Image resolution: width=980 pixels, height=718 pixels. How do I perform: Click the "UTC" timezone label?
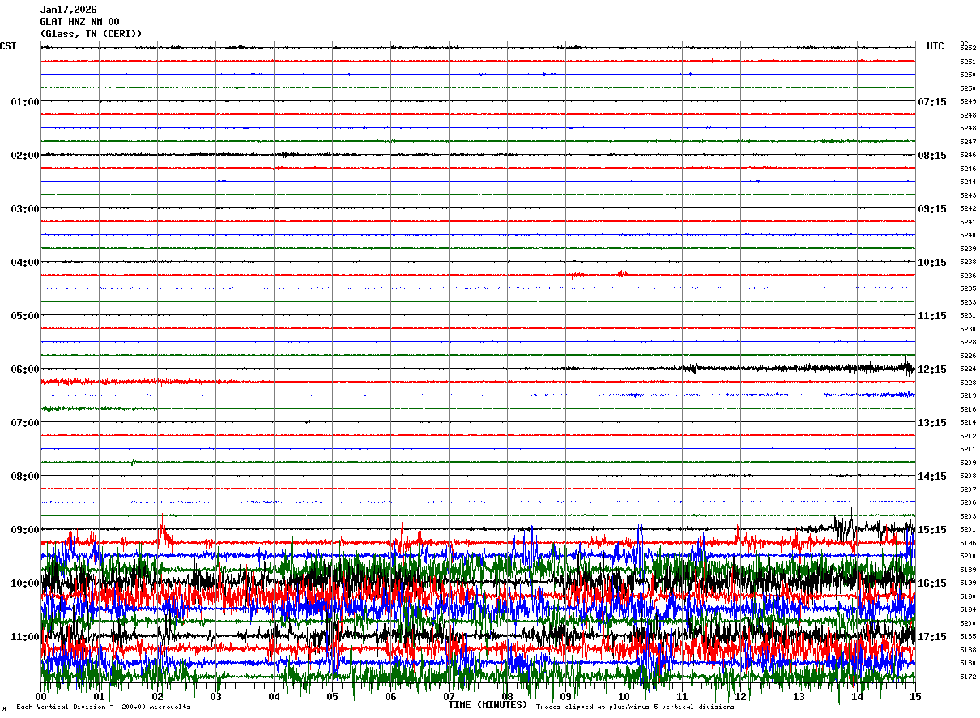(x=935, y=46)
